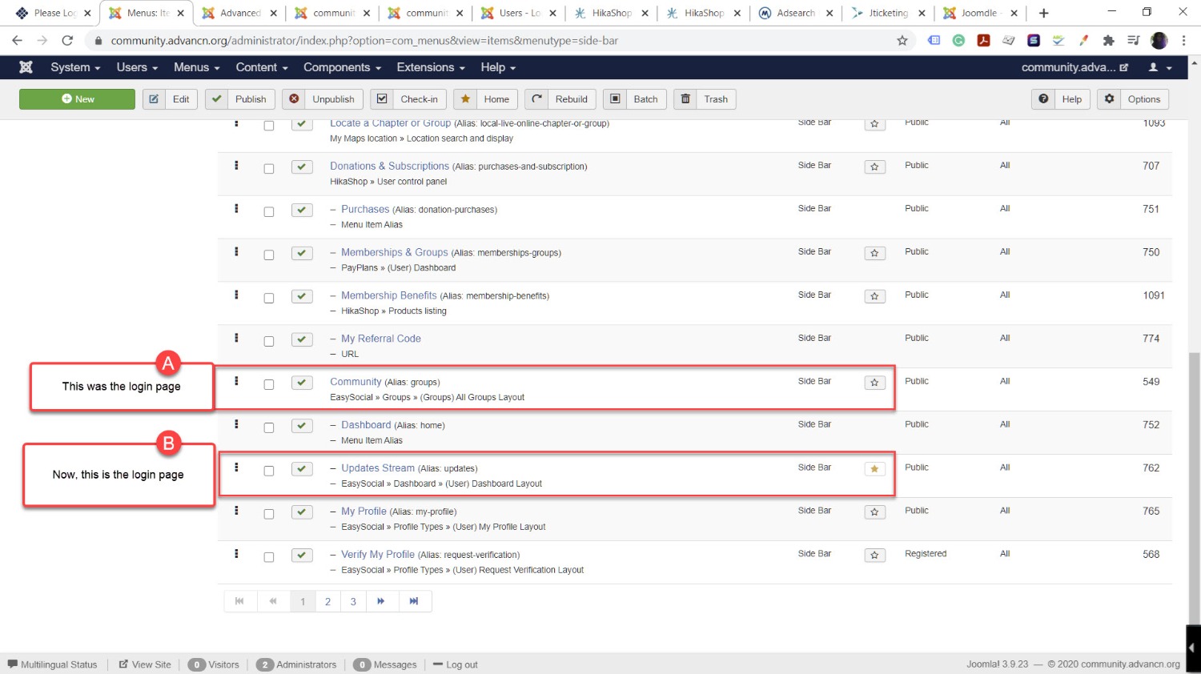Toggle published status of My Referral Code

[x=302, y=339]
